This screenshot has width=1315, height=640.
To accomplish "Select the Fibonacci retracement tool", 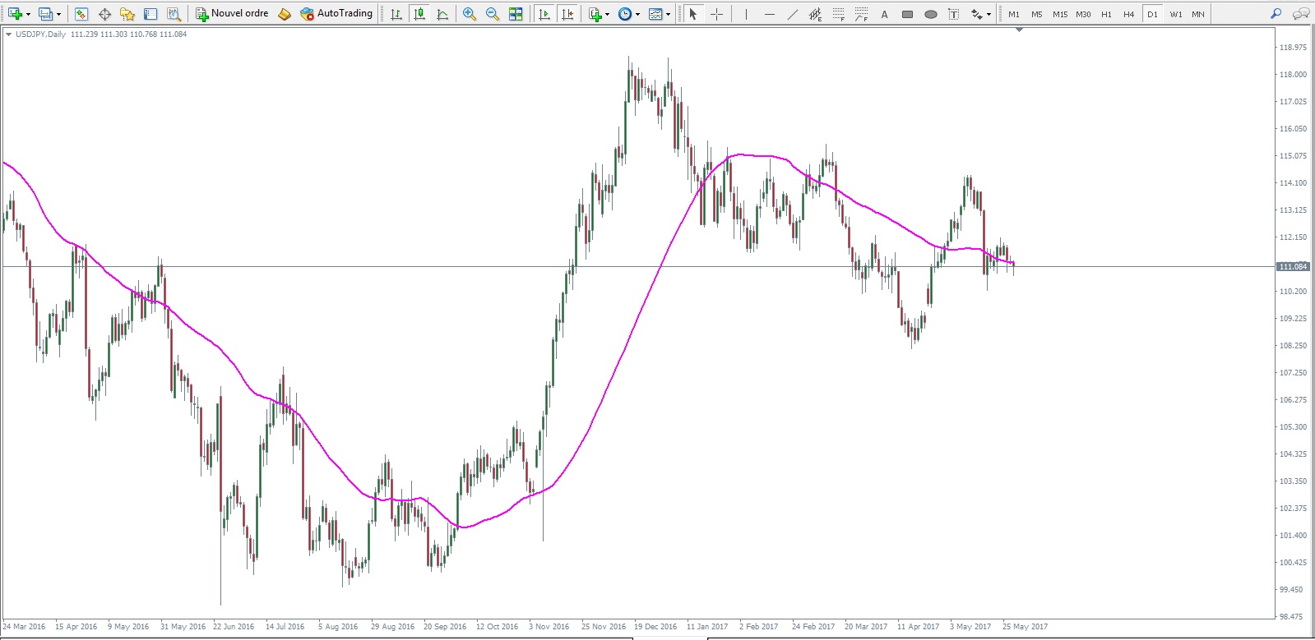I will click(x=838, y=14).
